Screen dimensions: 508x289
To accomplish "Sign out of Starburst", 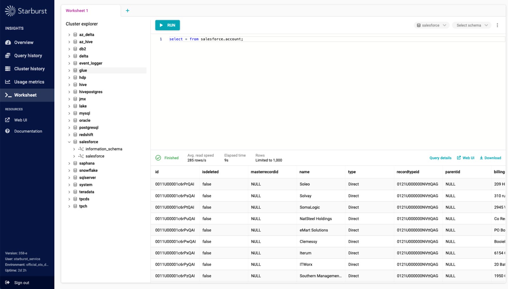I will [x=22, y=283].
